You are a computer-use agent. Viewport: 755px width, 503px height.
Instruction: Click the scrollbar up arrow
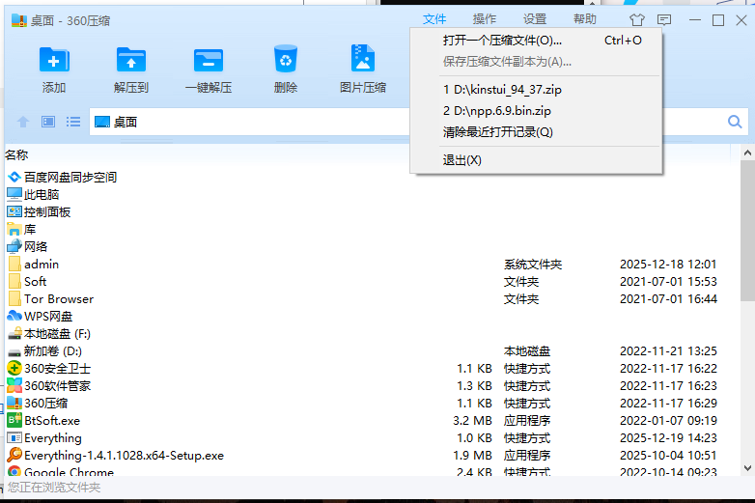coord(747,154)
